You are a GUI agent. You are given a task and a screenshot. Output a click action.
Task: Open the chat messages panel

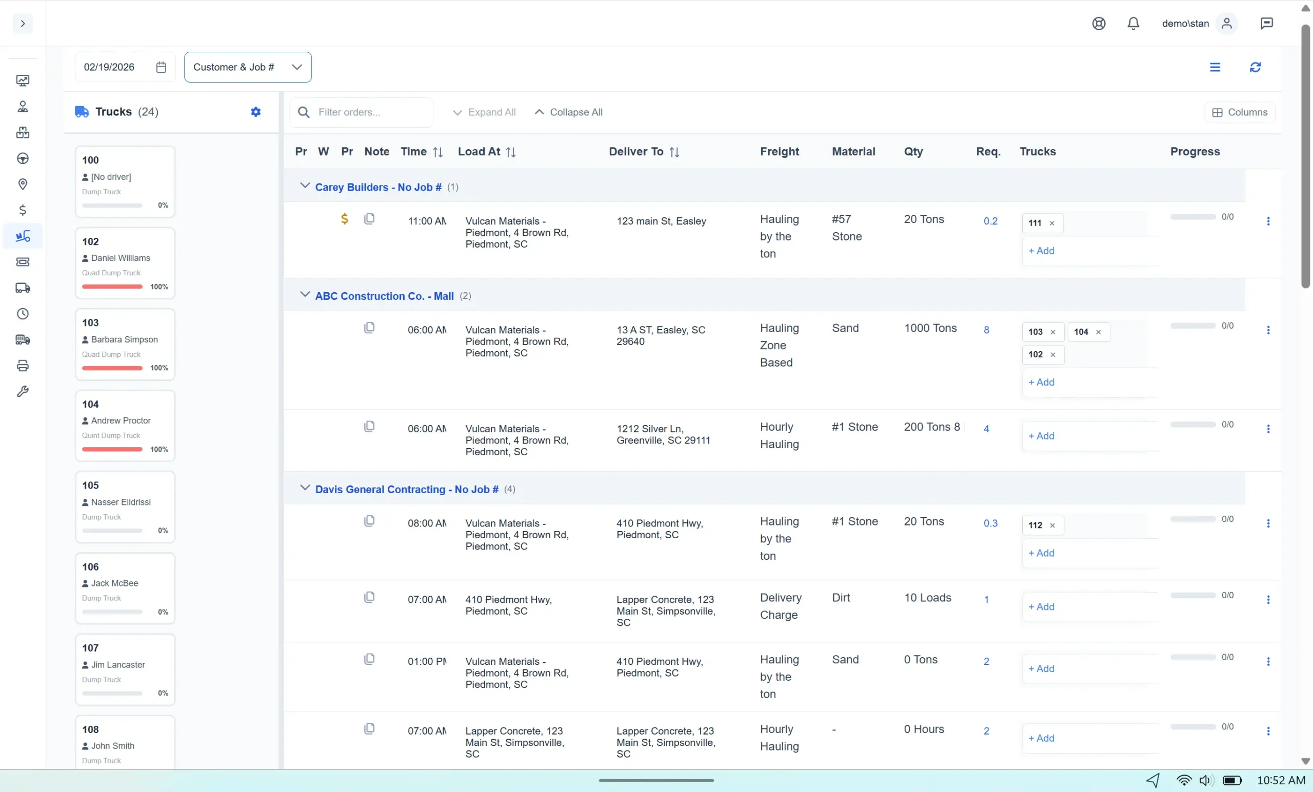click(x=1267, y=24)
